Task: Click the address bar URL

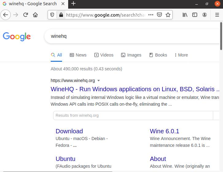Action: click(106, 15)
